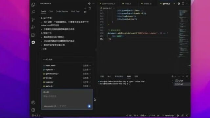Stop generation with the blue square button

click(89, 106)
